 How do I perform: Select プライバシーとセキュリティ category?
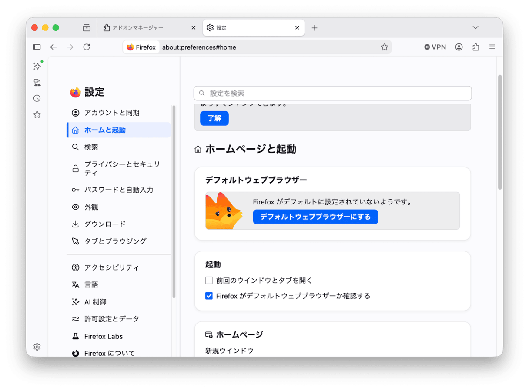[x=119, y=168]
